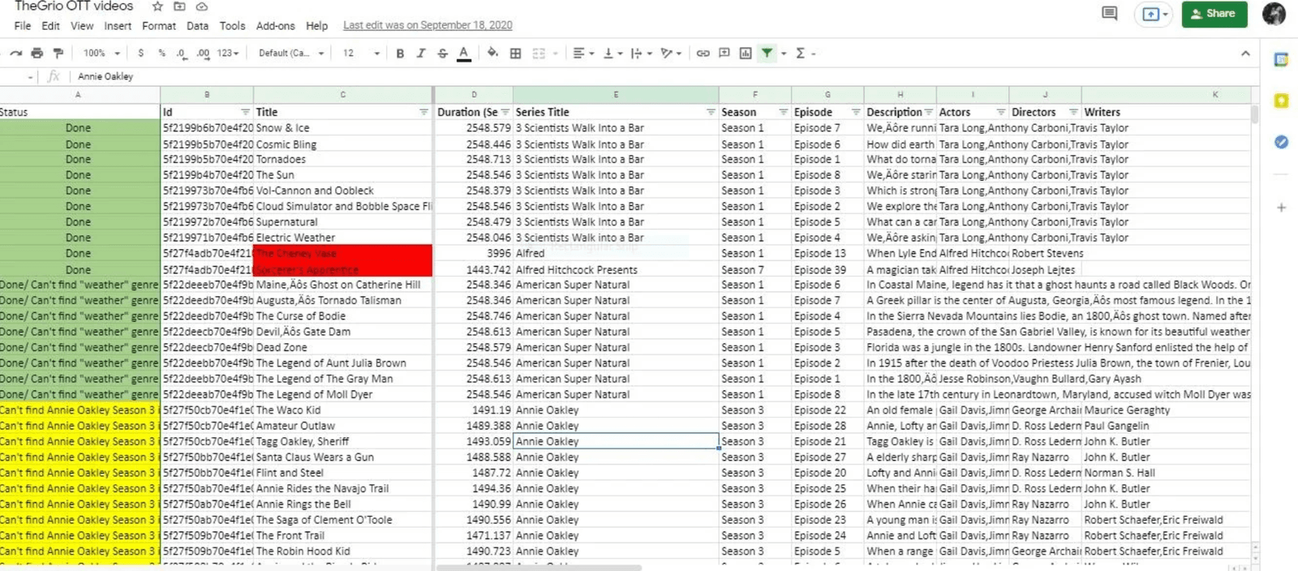Move document to folder icon
1298x571 pixels.
click(x=180, y=6)
